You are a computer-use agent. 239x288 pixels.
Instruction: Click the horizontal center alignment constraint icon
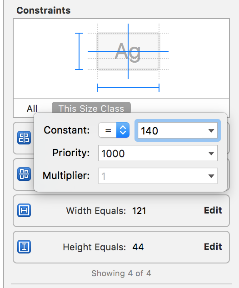pos(24,138)
